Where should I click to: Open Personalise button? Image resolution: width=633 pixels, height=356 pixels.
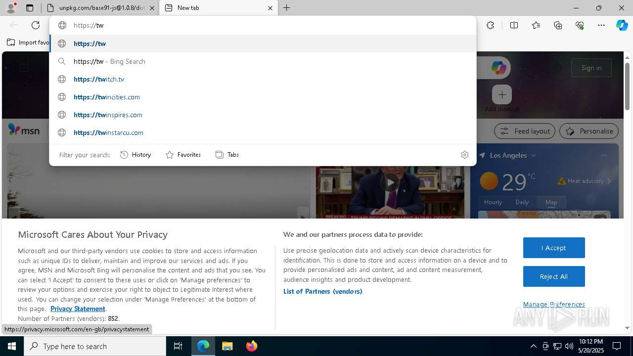pyautogui.click(x=589, y=131)
